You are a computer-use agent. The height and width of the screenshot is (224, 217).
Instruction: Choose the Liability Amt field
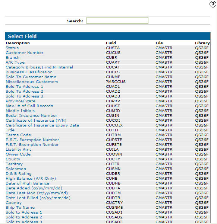18,150
